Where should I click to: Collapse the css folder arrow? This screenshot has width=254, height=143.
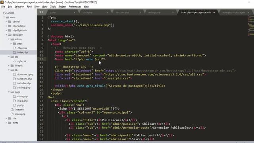9,57
